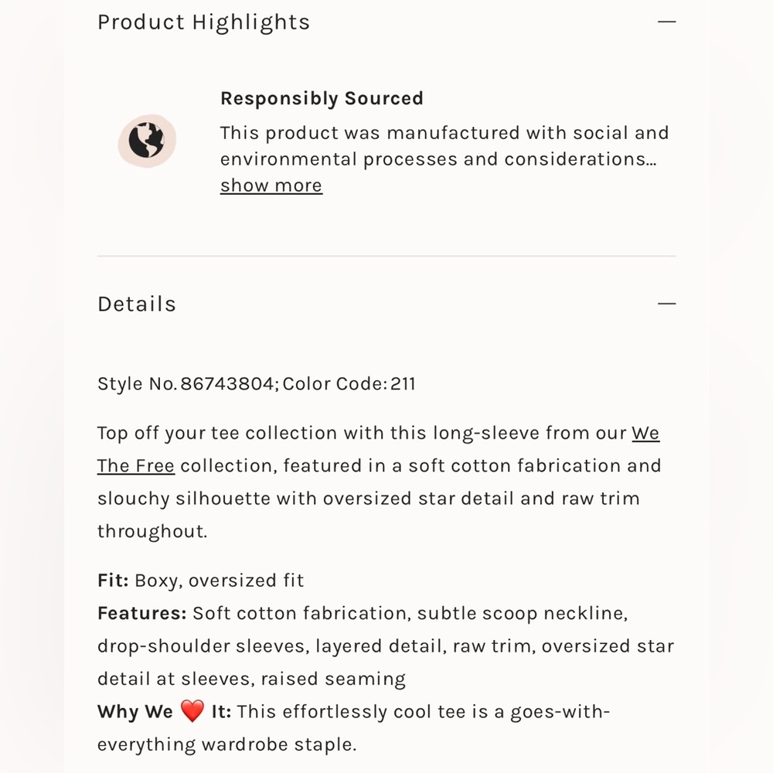Image resolution: width=773 pixels, height=773 pixels.
Task: Click the underlined 'We' link text
Action: coord(645,434)
